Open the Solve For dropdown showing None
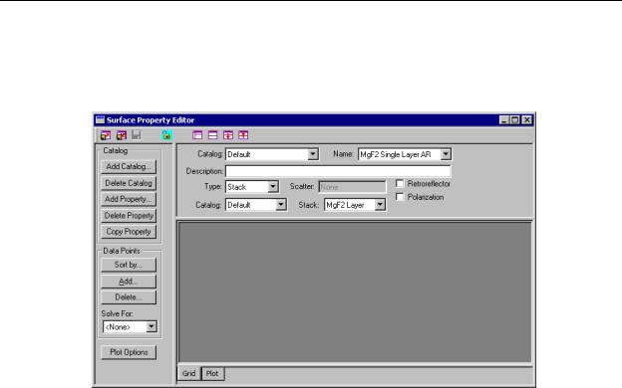Image resolution: width=622 pixels, height=388 pixels. 152,326
